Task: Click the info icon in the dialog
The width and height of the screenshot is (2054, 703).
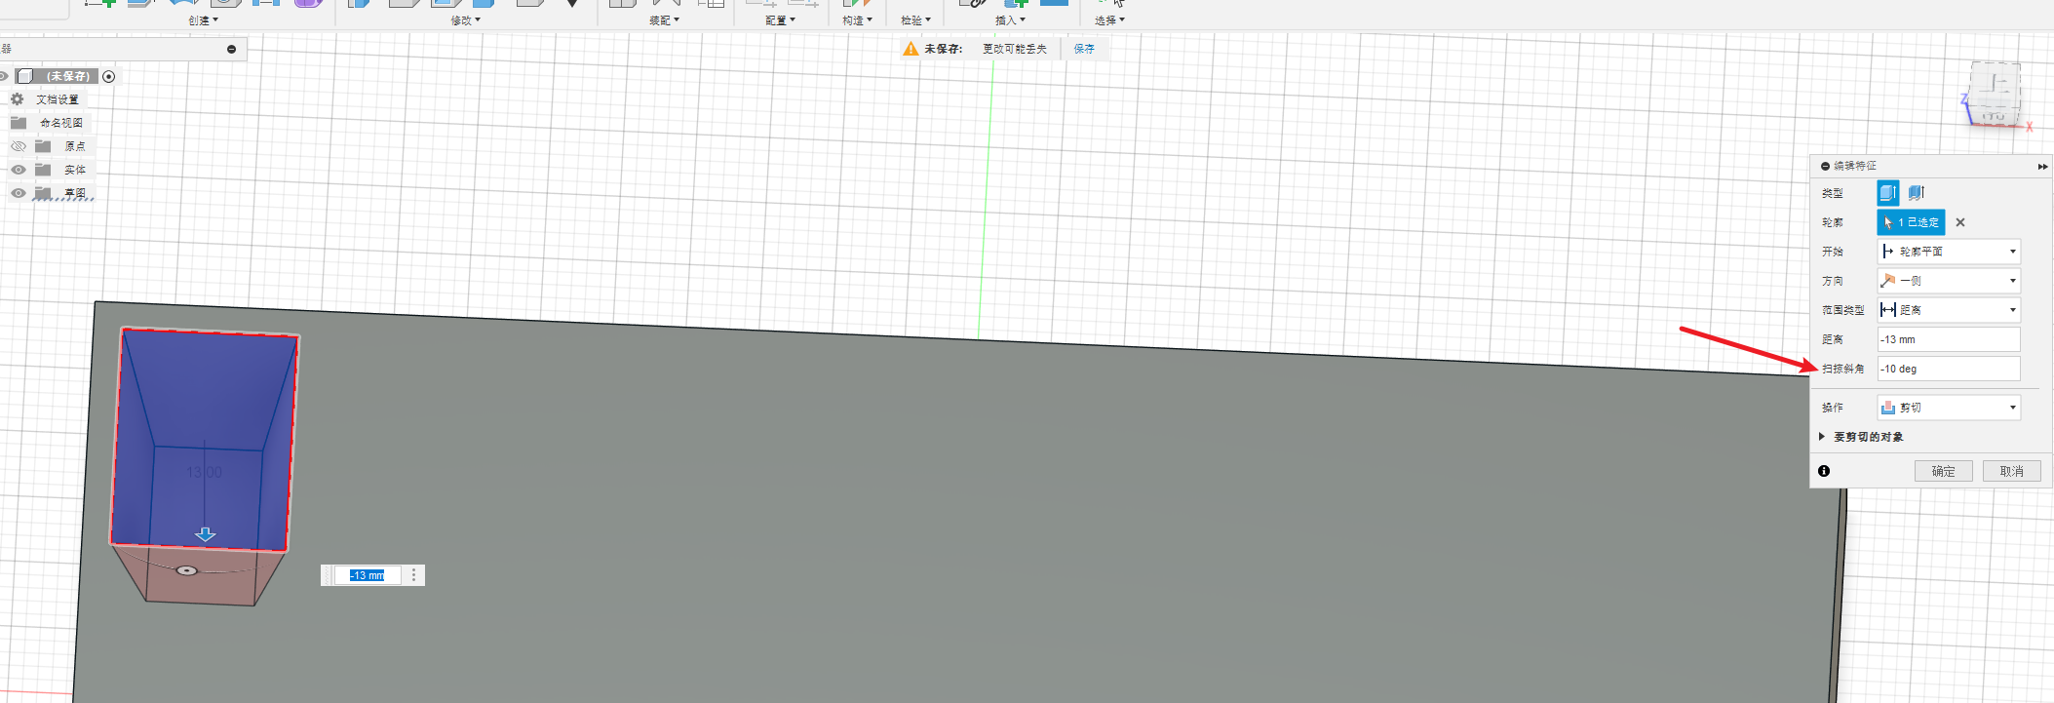Action: (1824, 471)
